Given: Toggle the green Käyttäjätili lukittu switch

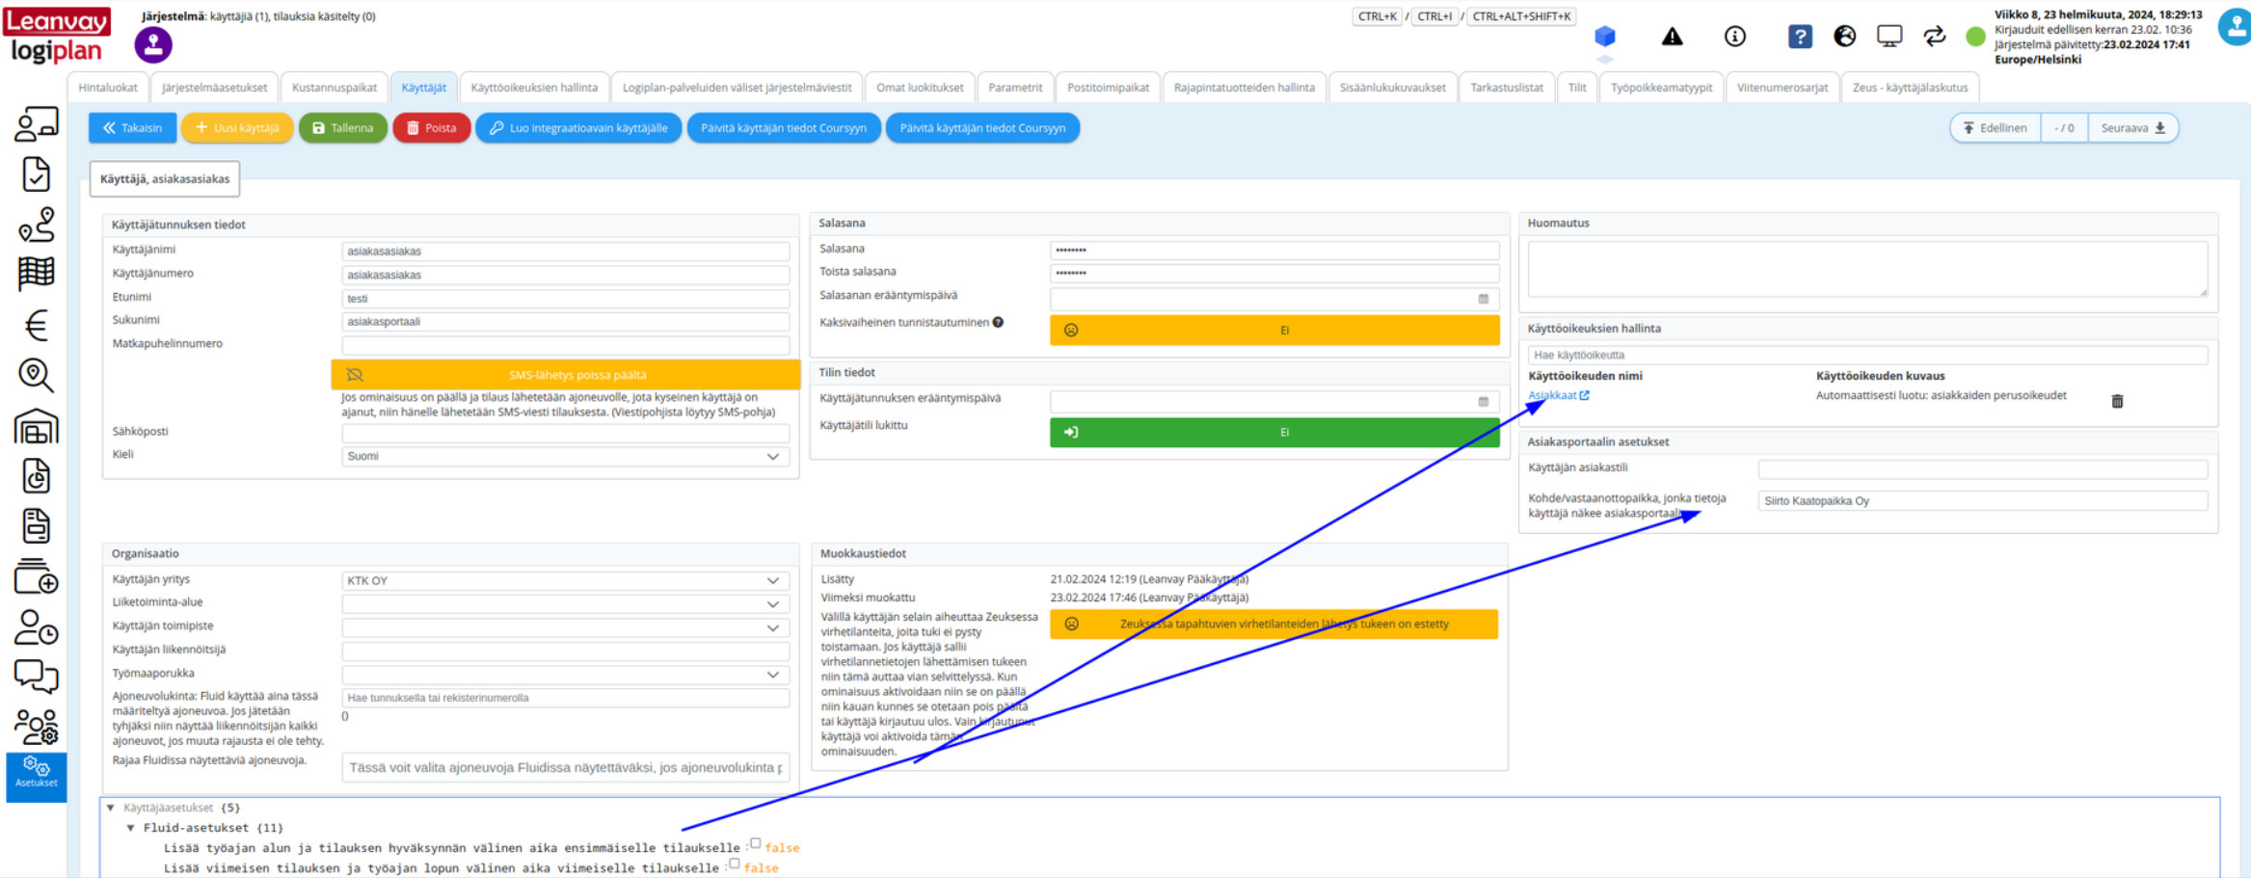Looking at the screenshot, I should (x=1273, y=433).
